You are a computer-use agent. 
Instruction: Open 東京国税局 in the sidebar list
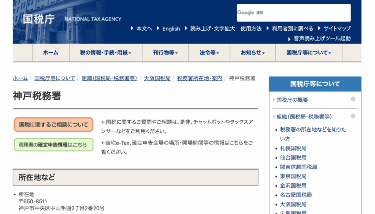tap(293, 176)
